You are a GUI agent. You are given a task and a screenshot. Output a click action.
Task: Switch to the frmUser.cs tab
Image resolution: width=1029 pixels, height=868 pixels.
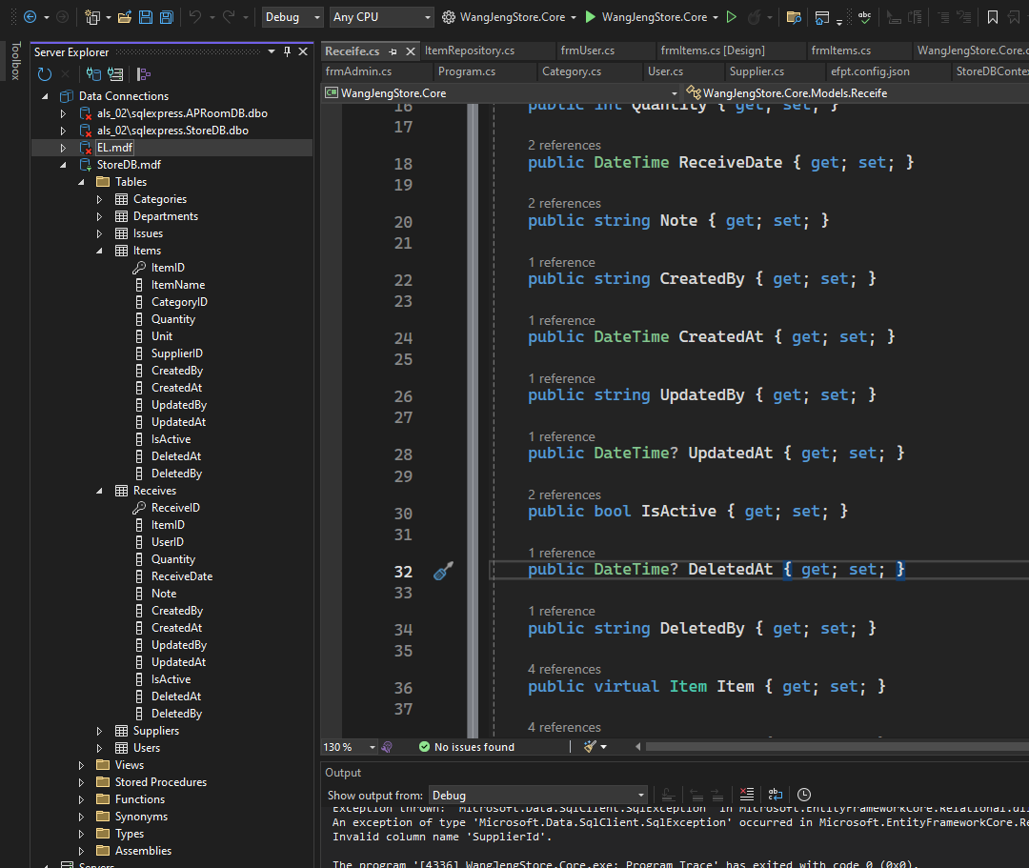[x=588, y=50]
